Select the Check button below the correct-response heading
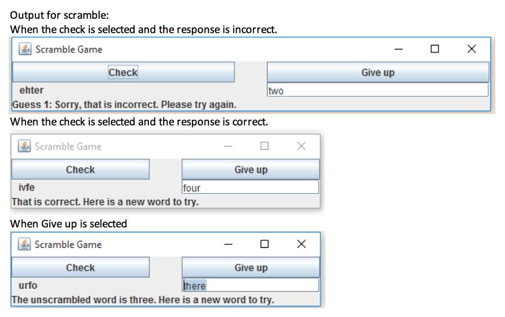Image resolution: width=505 pixels, height=317 pixels. [80, 169]
